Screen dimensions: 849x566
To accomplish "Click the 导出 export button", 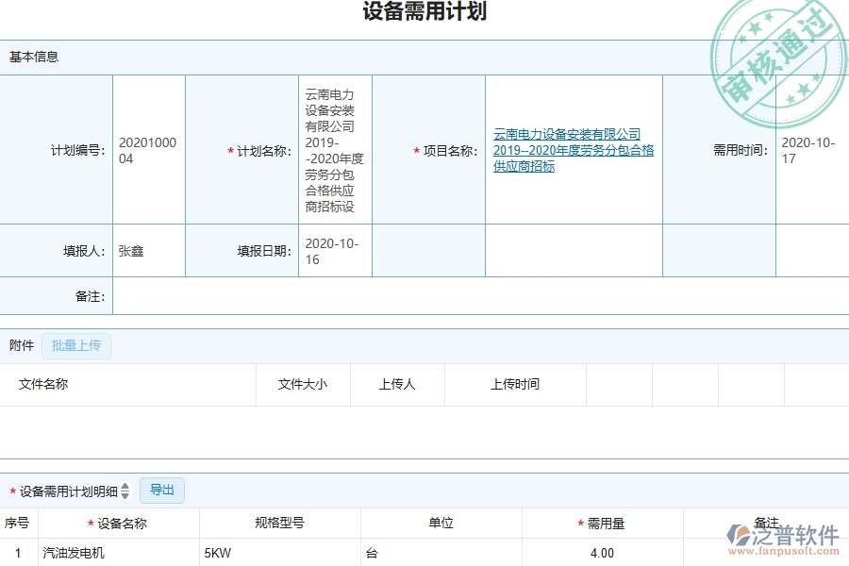I will tap(161, 490).
